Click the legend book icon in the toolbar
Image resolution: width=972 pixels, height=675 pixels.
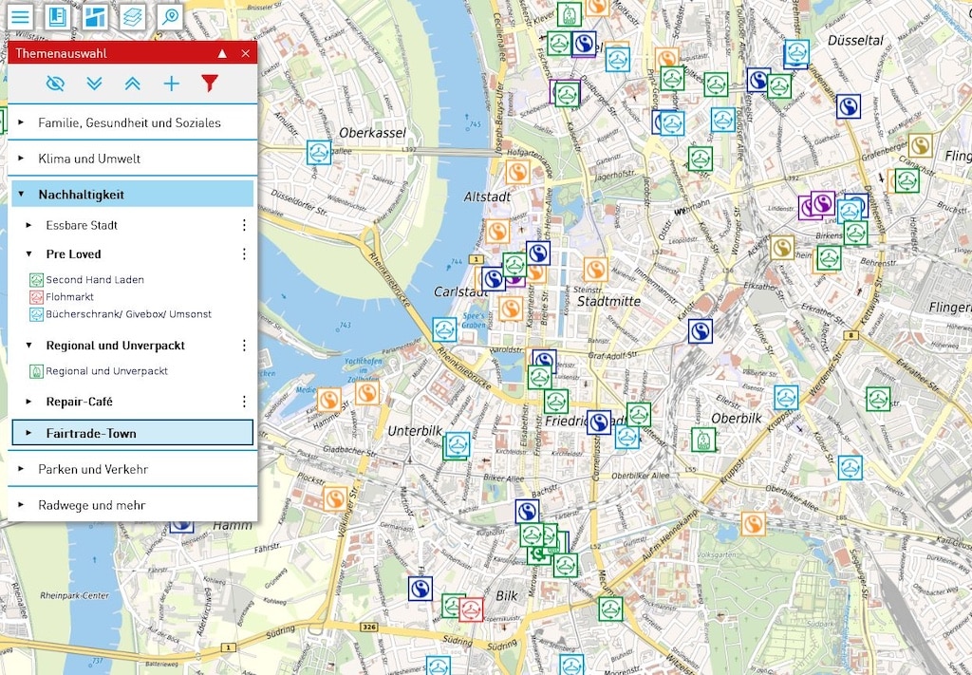(59, 16)
